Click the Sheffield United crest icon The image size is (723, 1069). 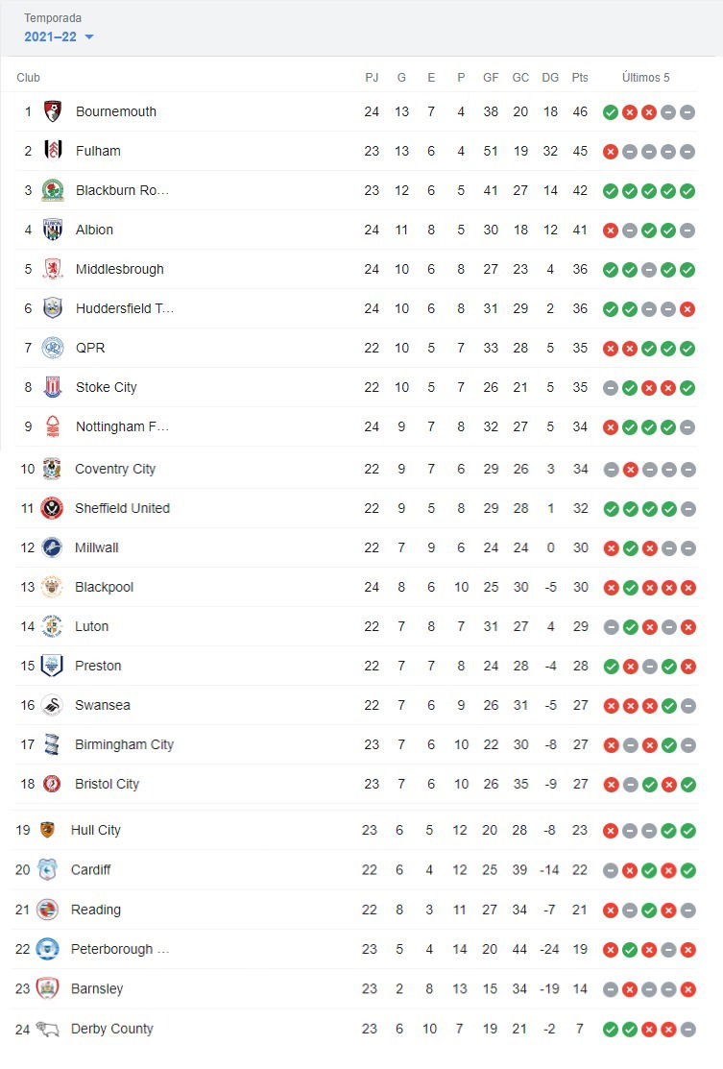click(x=52, y=508)
